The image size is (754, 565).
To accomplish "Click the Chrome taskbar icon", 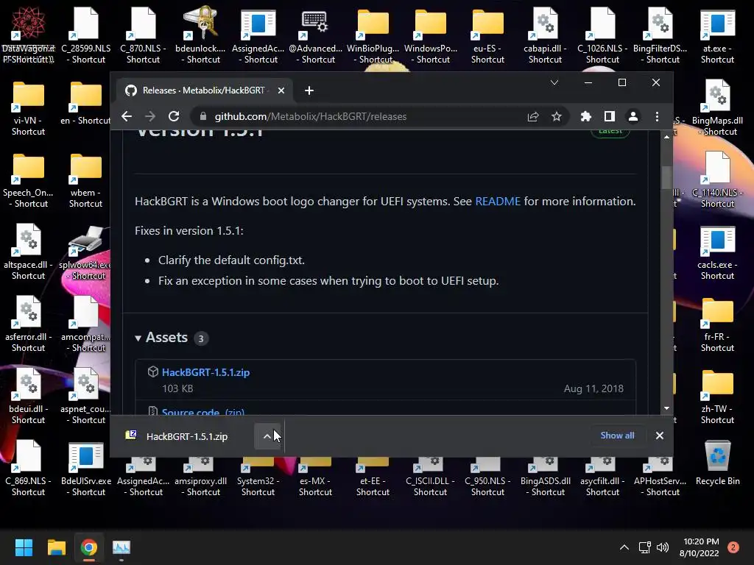I will pos(89,547).
